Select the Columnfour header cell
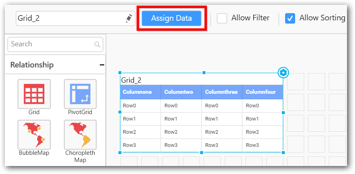355x174 pixels. (262, 92)
